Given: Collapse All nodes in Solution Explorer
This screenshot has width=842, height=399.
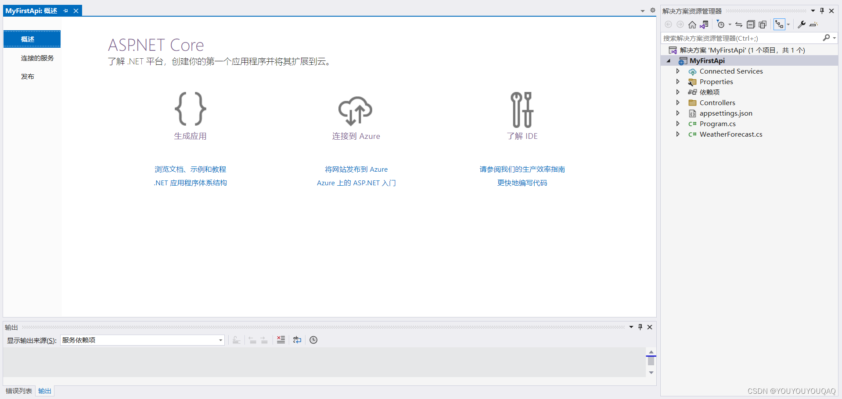Looking at the screenshot, I should click(751, 25).
